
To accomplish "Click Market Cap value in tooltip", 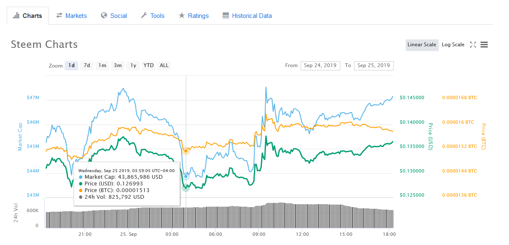I will [139, 177].
